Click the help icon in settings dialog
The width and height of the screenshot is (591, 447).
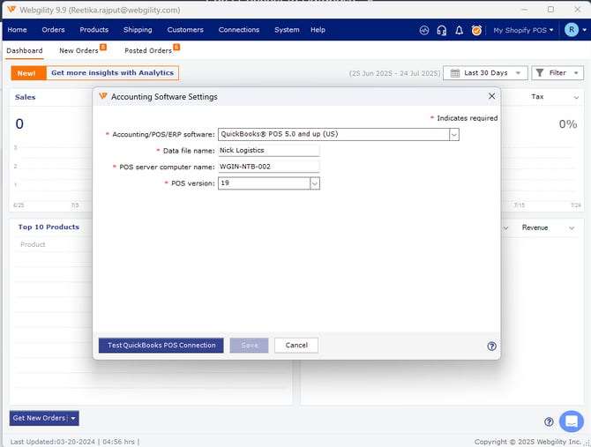pos(491,346)
